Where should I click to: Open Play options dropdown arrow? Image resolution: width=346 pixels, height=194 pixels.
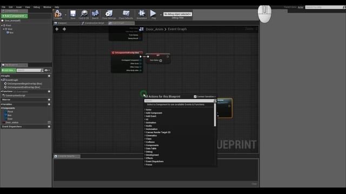161,15
